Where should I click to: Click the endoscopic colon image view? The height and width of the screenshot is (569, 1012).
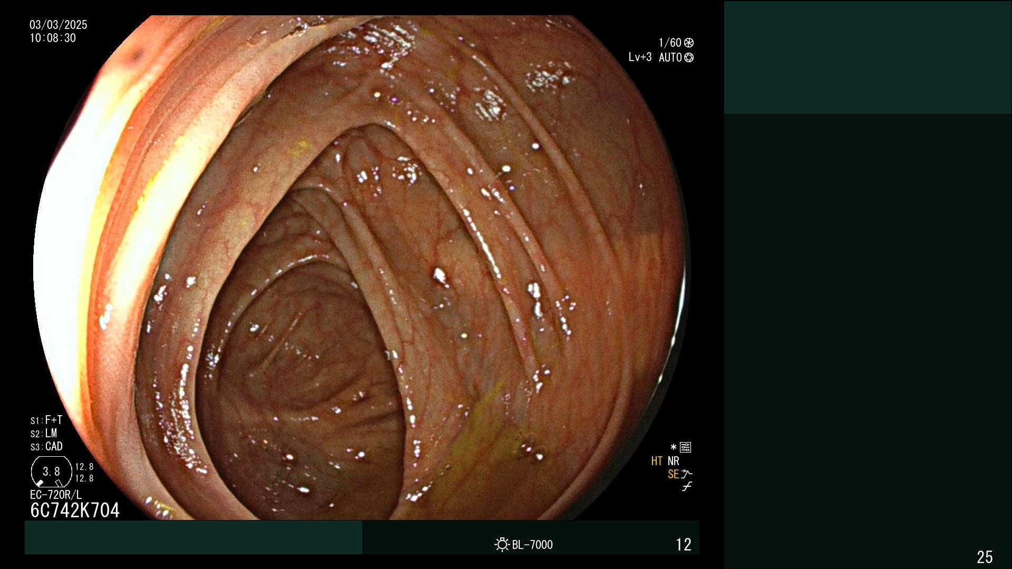(x=362, y=268)
